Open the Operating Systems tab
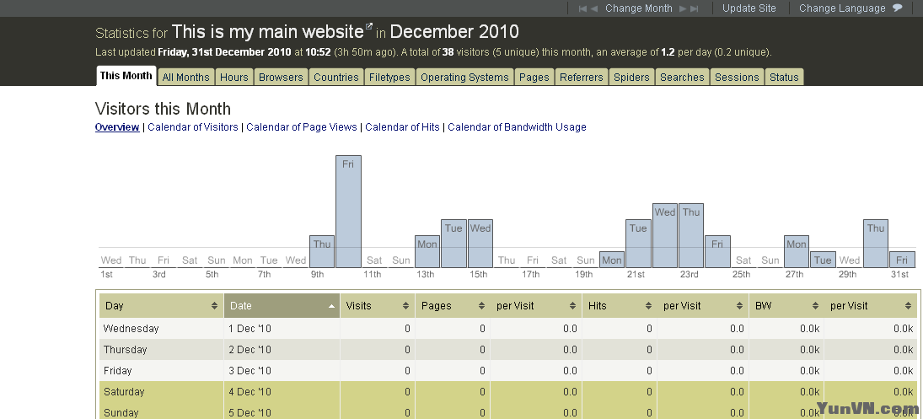923x419 pixels. [x=464, y=77]
